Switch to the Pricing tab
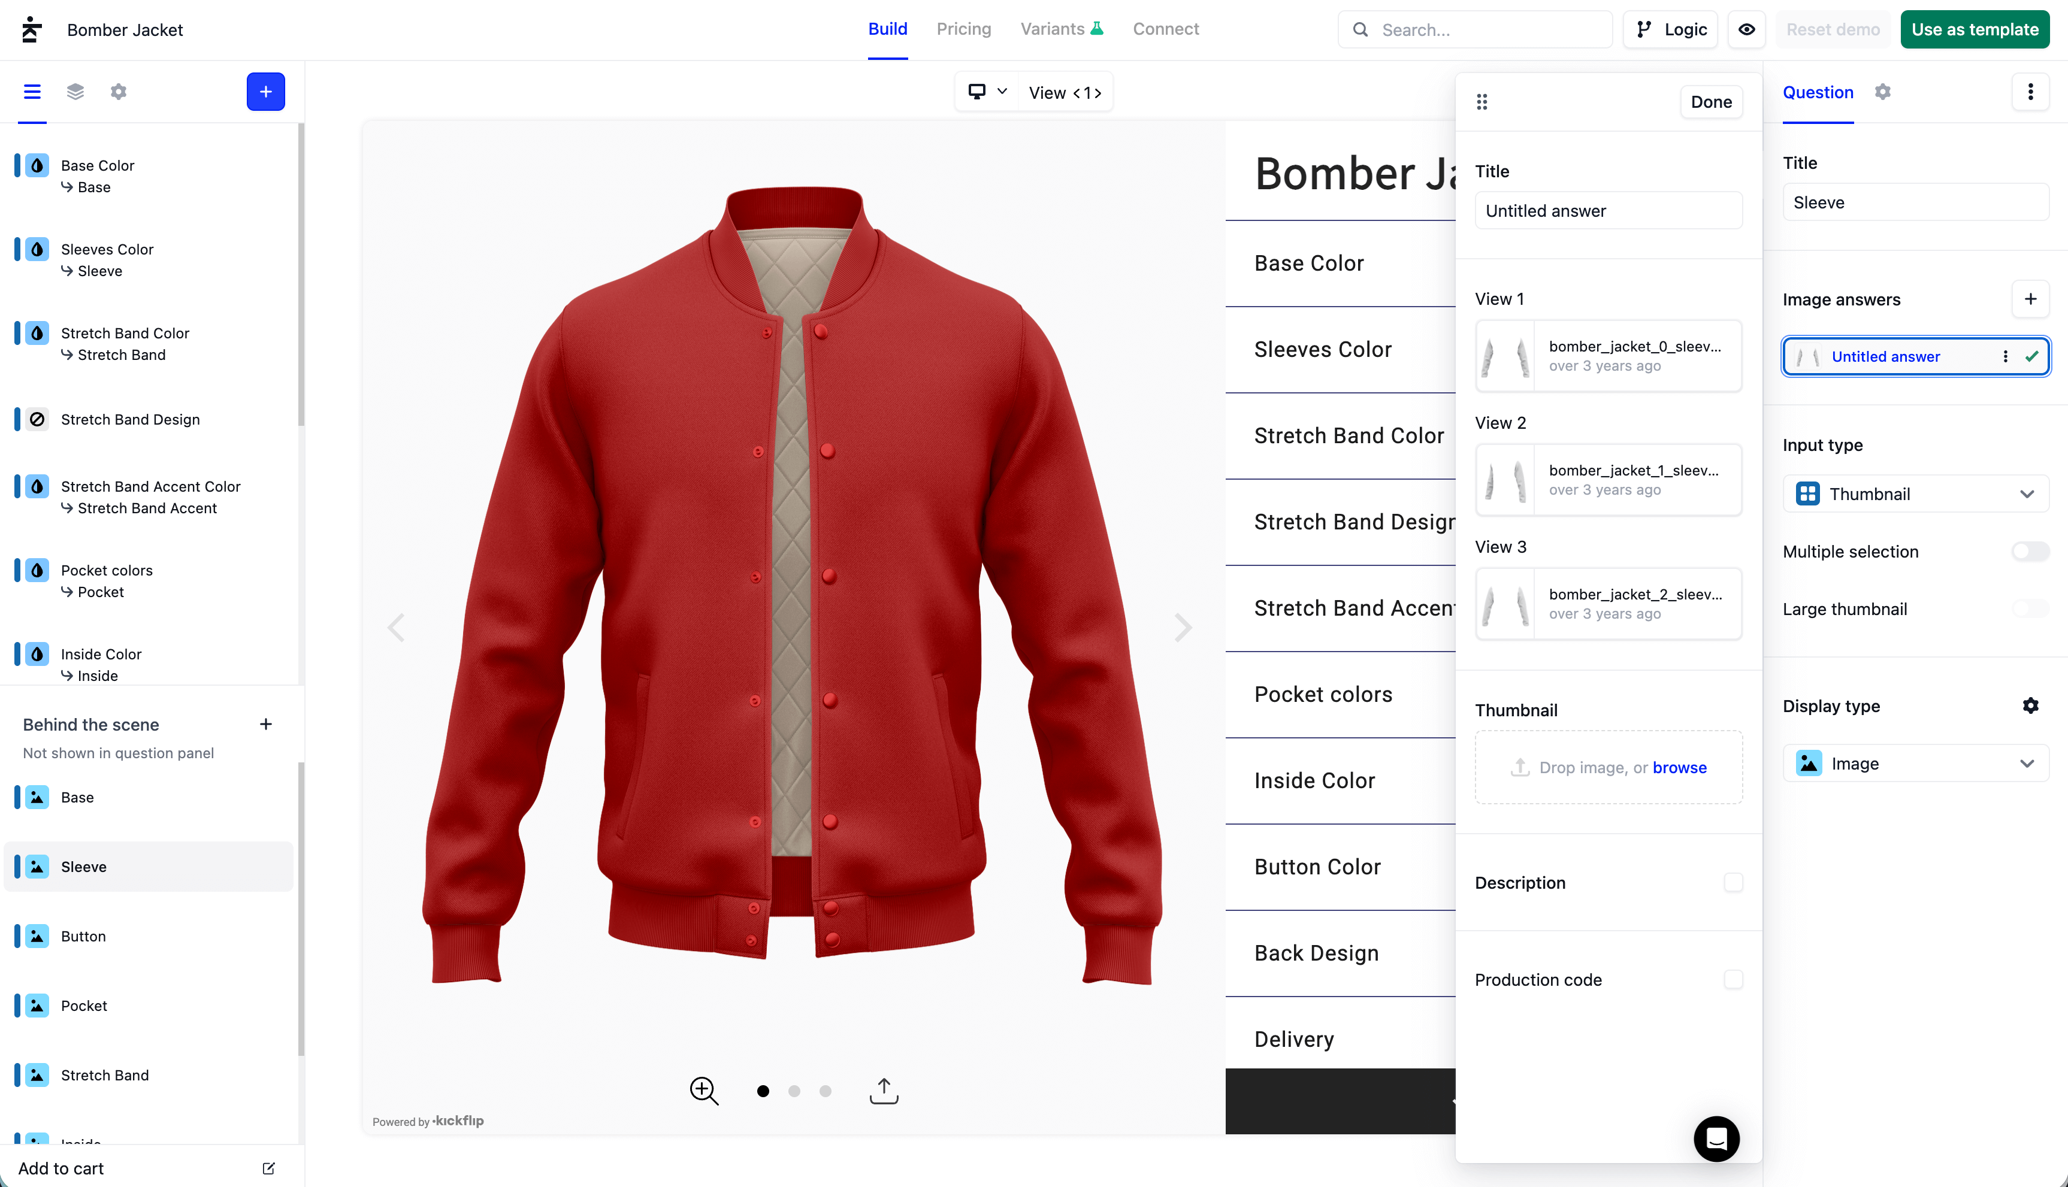The width and height of the screenshot is (2068, 1187). pos(963,29)
